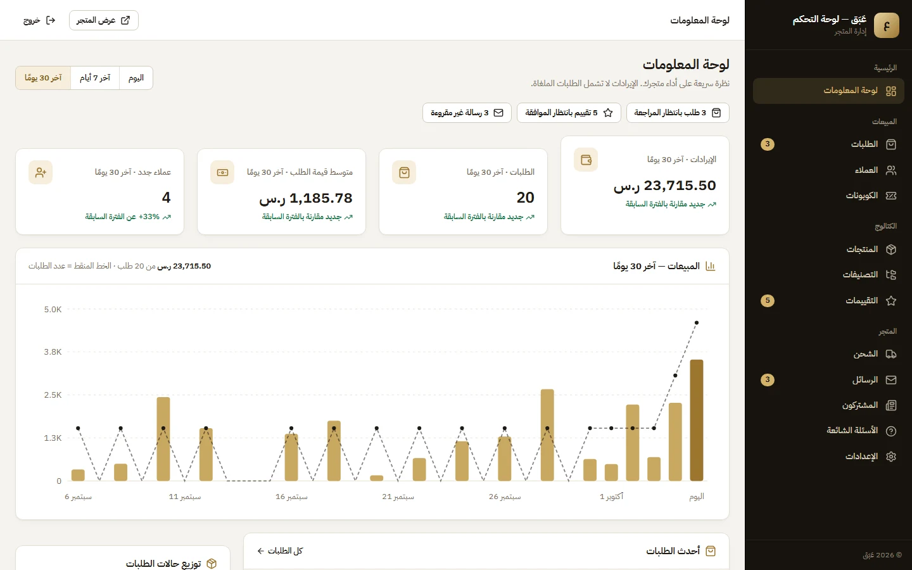Viewport: 912px width, 570px height.
Task: Click the الشحن truck icon
Action: pyautogui.click(x=891, y=354)
